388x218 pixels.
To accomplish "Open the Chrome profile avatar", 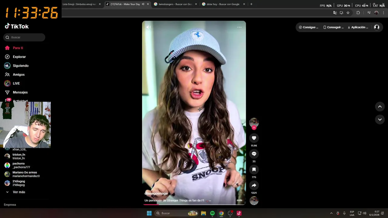I will (x=376, y=13).
